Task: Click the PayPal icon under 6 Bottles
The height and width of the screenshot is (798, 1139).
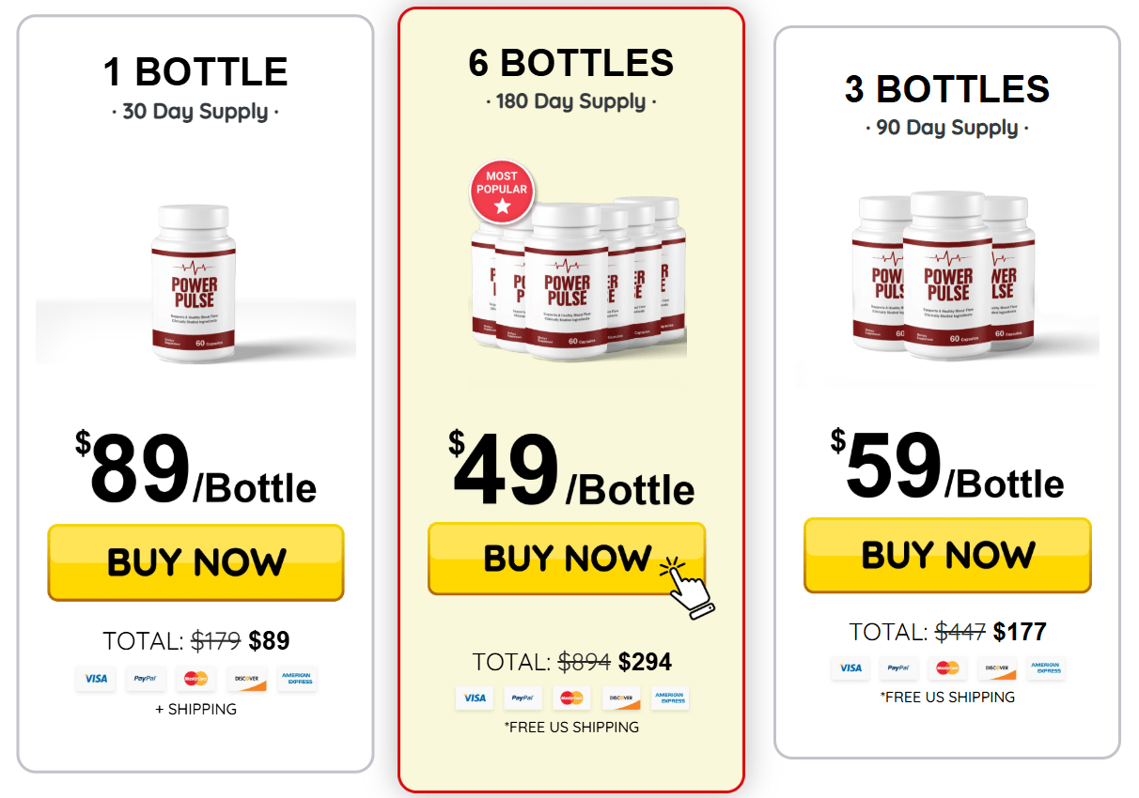Action: pos(523,698)
